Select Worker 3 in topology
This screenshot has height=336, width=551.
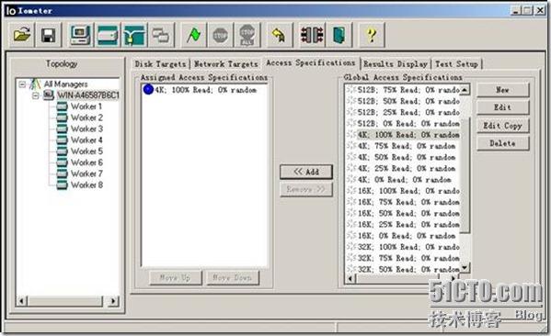86,129
